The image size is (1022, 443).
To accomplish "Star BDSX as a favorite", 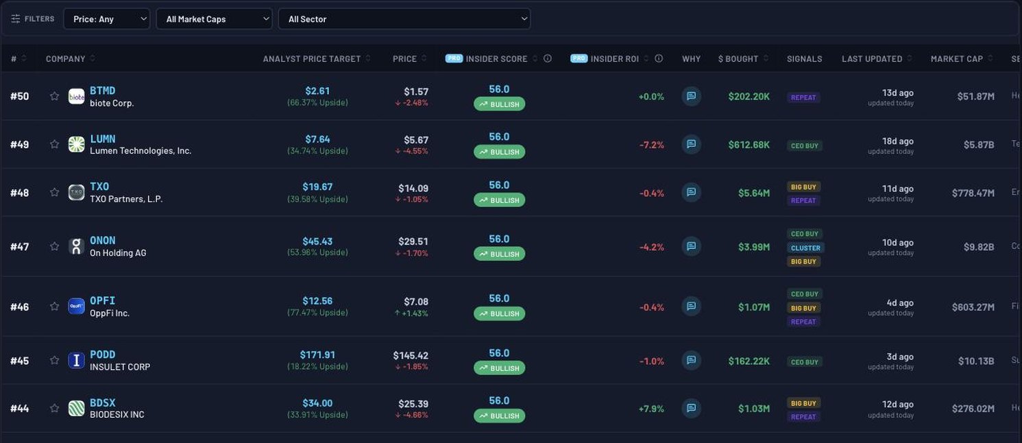I will [x=54, y=408].
